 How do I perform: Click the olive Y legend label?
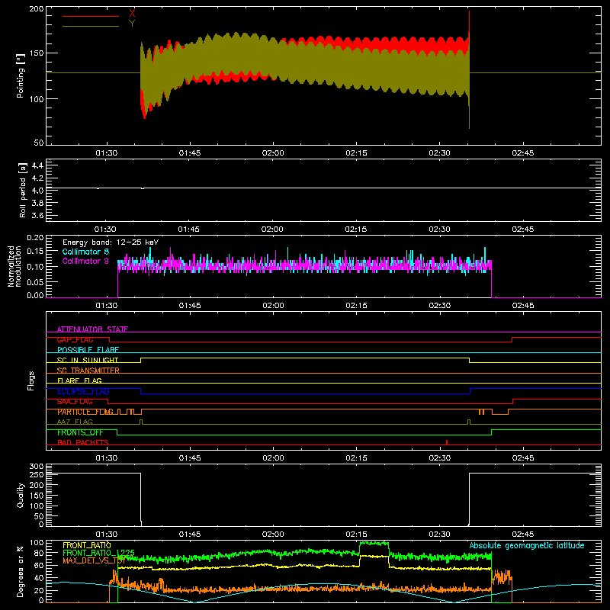132,24
